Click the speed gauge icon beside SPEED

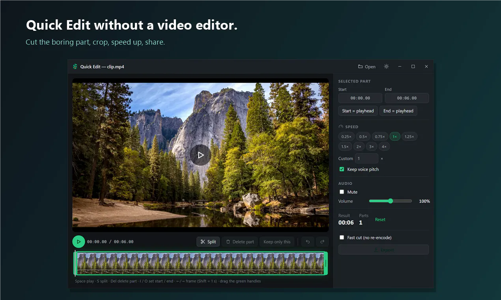[x=341, y=127]
